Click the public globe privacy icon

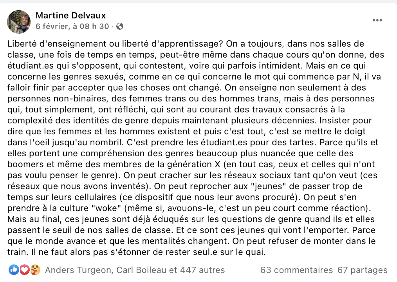click(x=120, y=26)
